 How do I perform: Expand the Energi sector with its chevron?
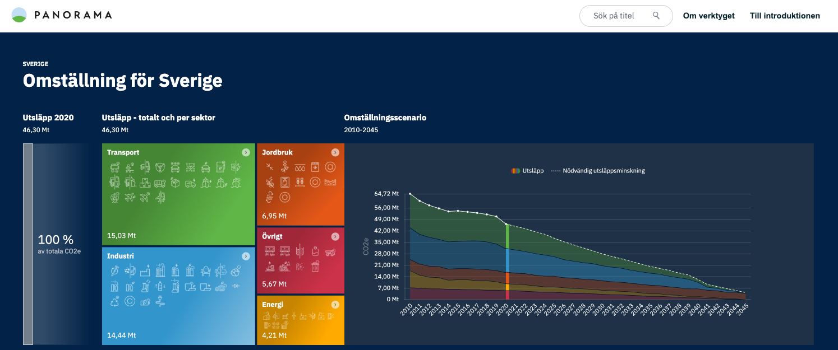[x=335, y=305]
